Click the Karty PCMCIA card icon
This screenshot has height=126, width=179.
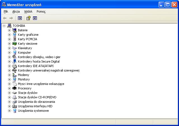tap(15, 39)
